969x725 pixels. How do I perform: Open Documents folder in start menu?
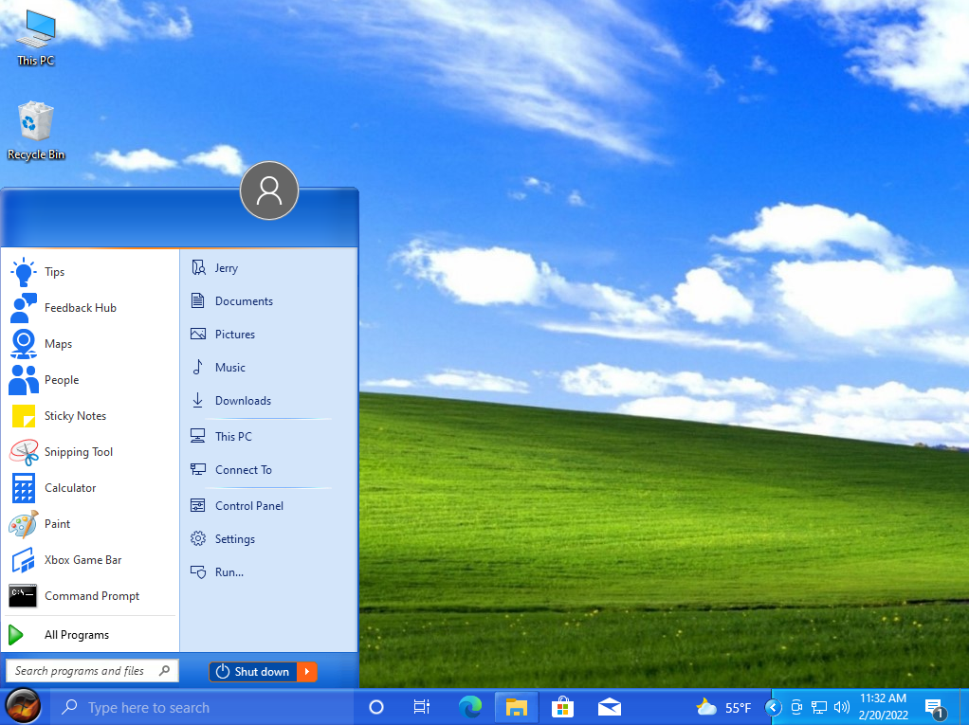(268, 301)
